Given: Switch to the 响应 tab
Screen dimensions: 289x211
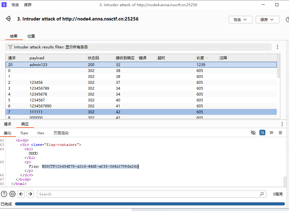Looking at the screenshot, I should pyautogui.click(x=25, y=124).
